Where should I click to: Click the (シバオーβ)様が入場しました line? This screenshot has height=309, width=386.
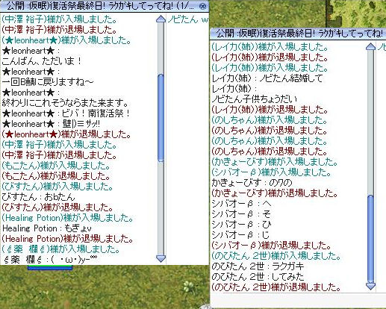click(271, 172)
